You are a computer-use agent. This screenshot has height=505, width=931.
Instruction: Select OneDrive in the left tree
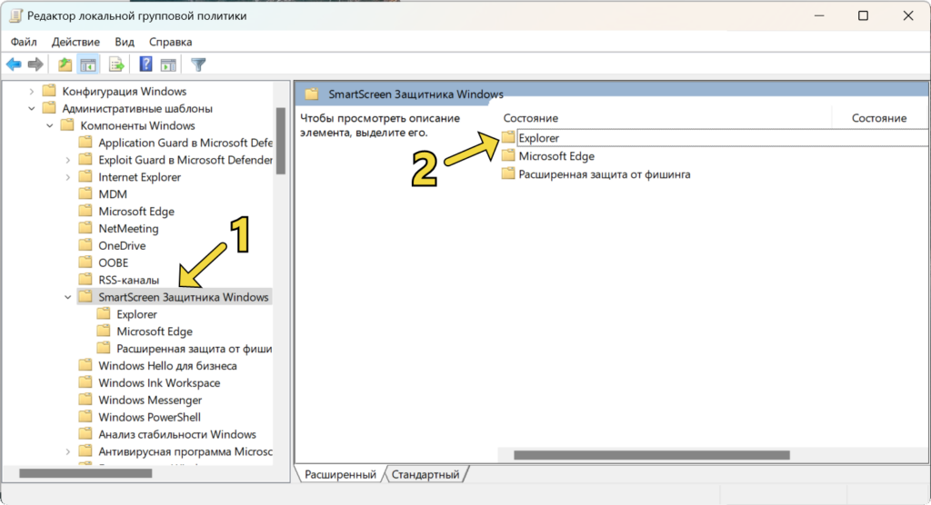tap(122, 245)
